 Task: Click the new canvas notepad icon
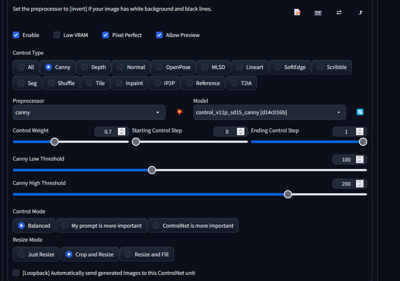(297, 12)
